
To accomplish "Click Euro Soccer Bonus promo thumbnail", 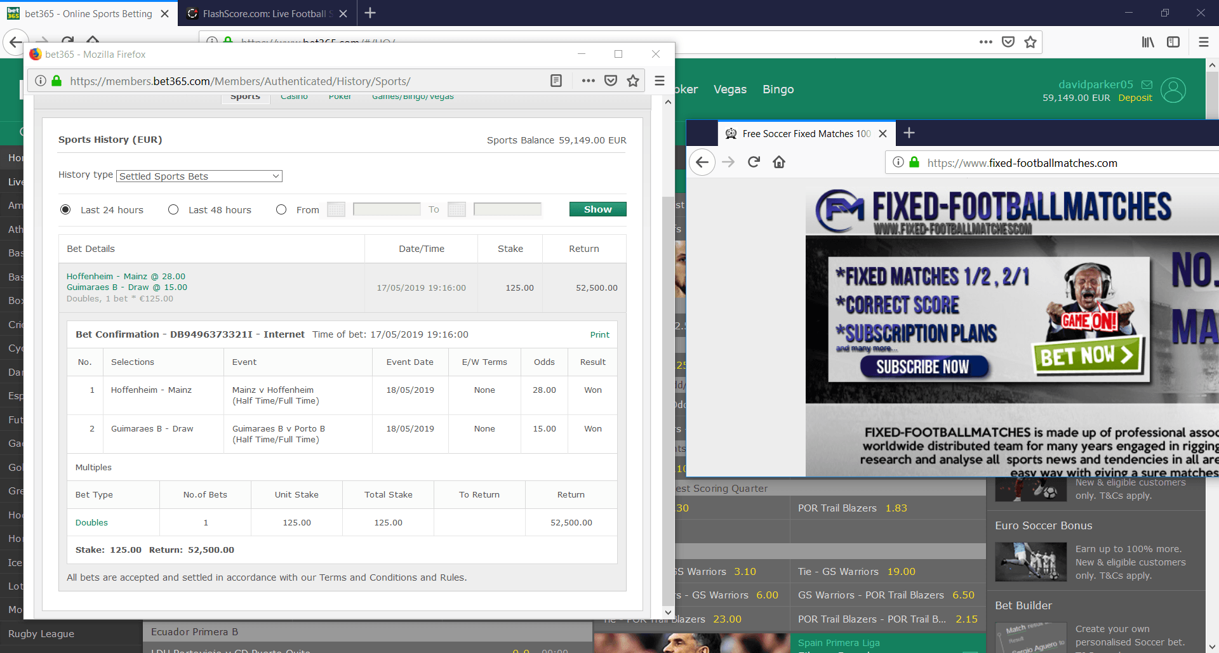I will (x=1030, y=562).
